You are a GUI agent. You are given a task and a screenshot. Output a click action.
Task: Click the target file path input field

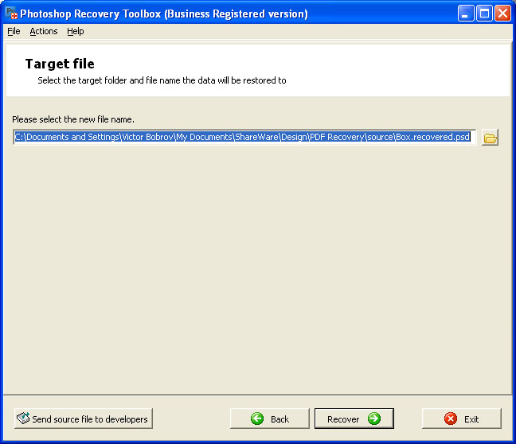tap(244, 137)
